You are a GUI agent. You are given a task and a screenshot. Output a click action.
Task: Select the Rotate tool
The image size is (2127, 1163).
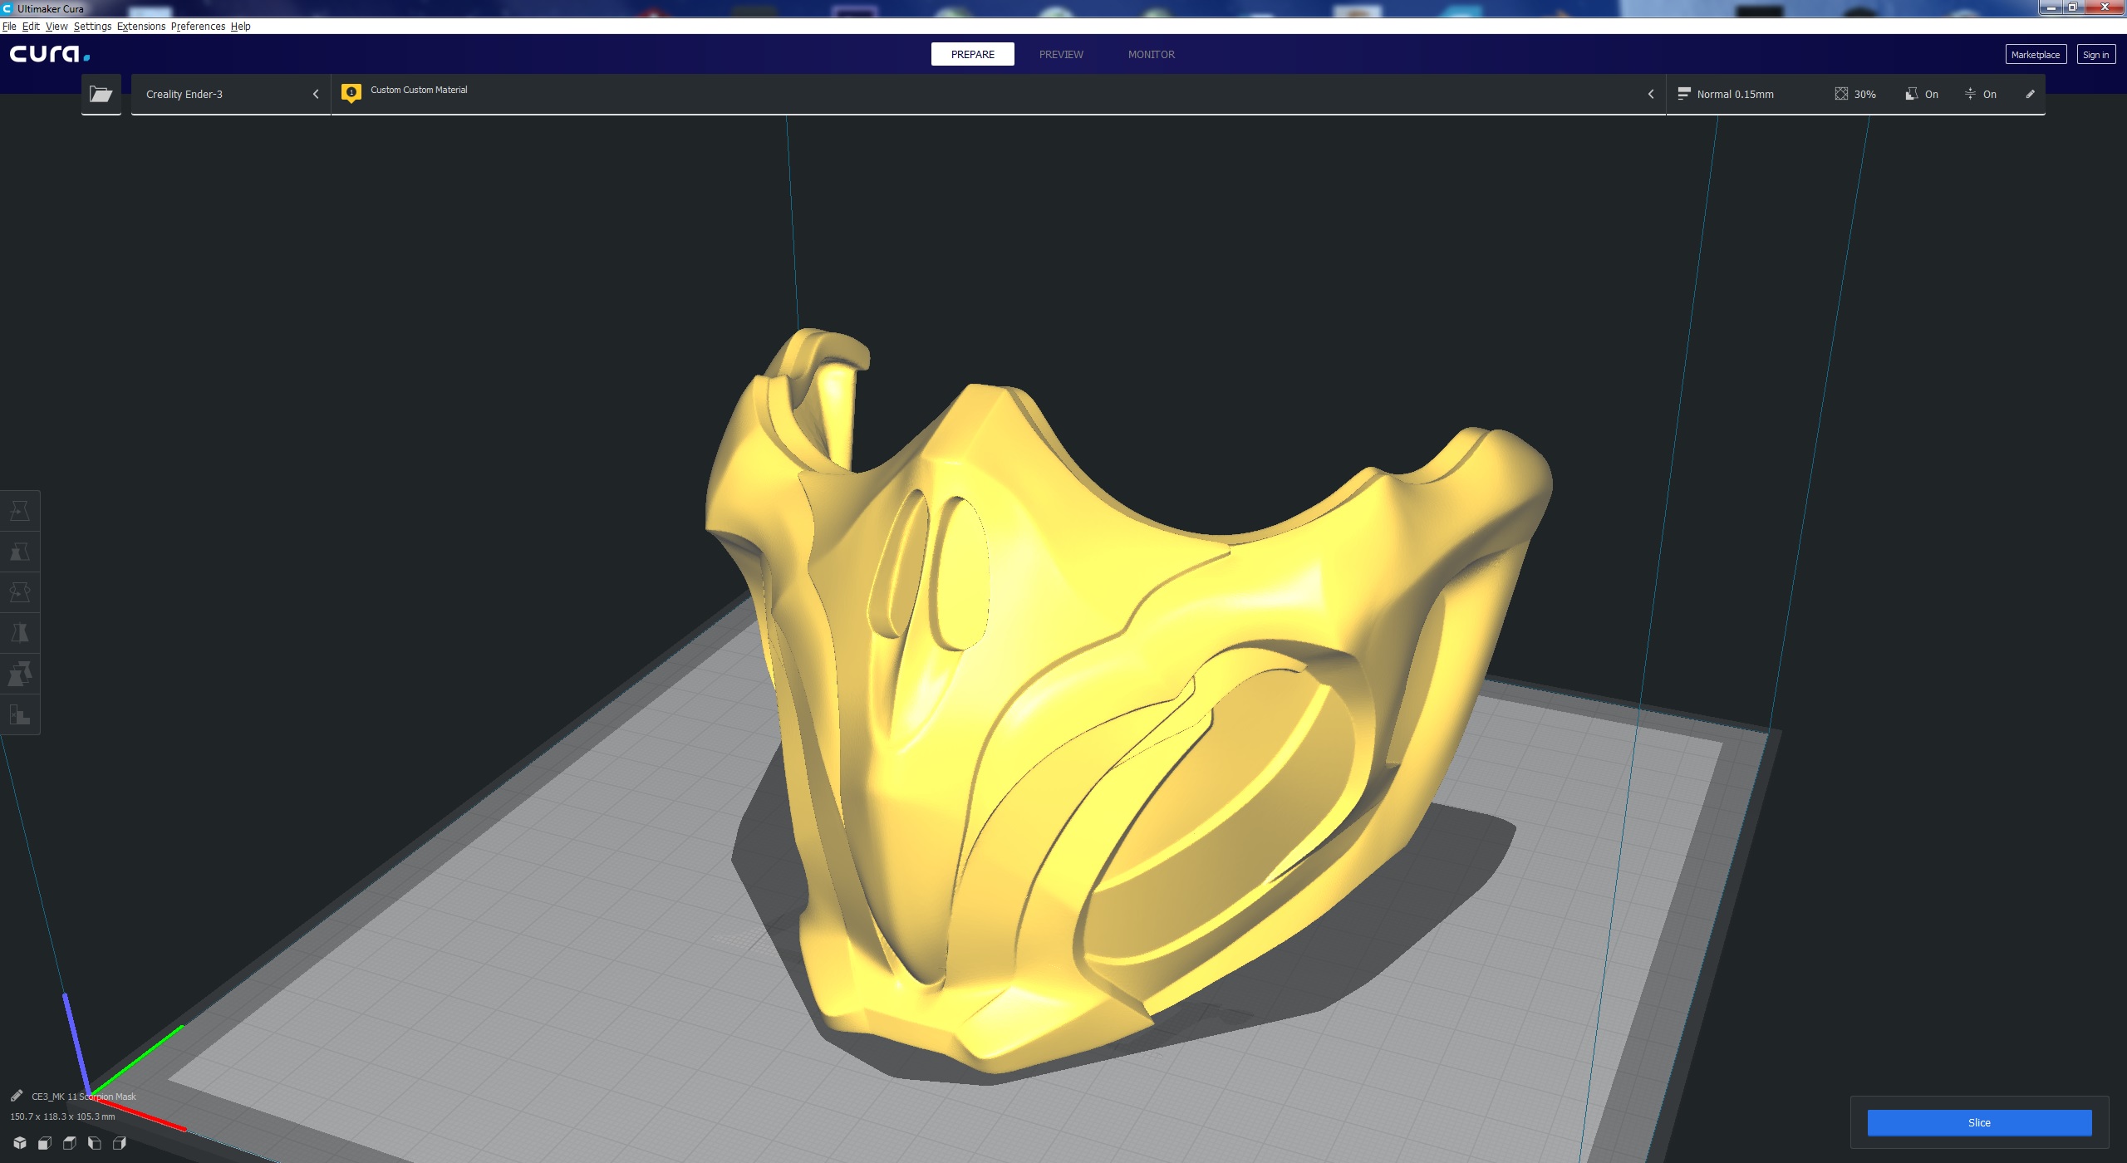click(x=20, y=591)
